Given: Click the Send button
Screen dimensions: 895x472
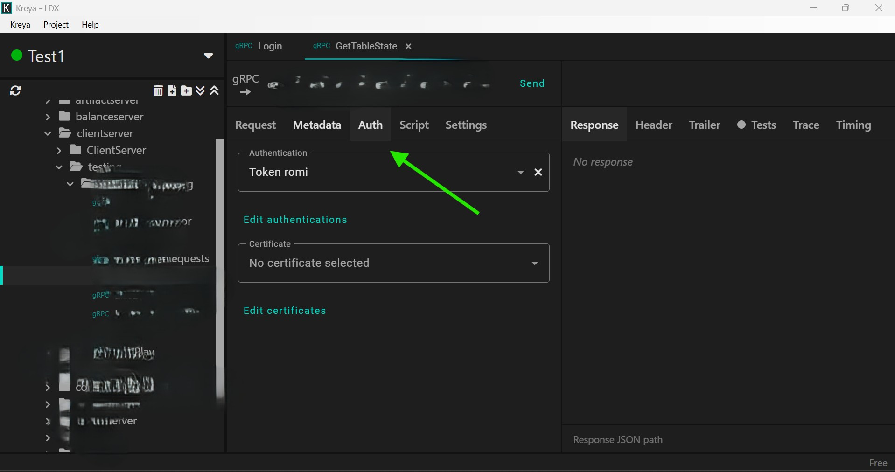Looking at the screenshot, I should pos(532,83).
